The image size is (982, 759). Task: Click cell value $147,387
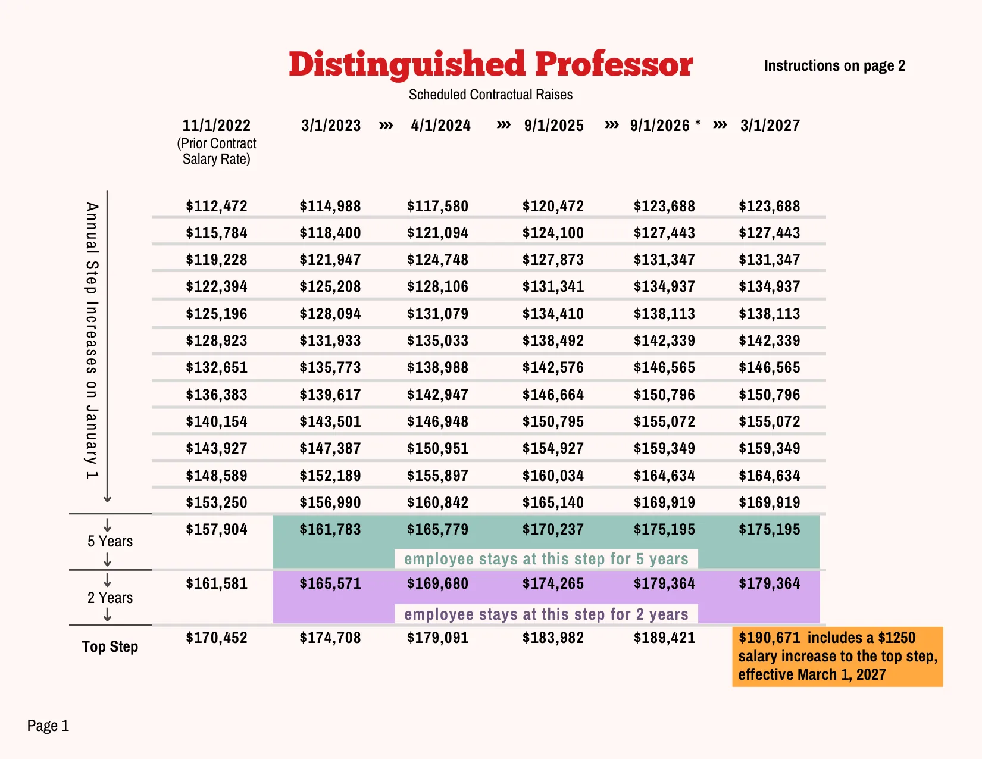click(x=330, y=448)
